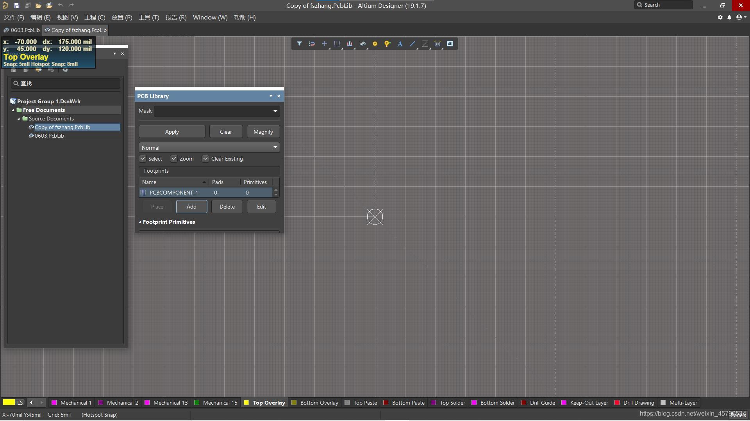
Task: Click the Projects panel settings gear
Action: tap(65, 70)
